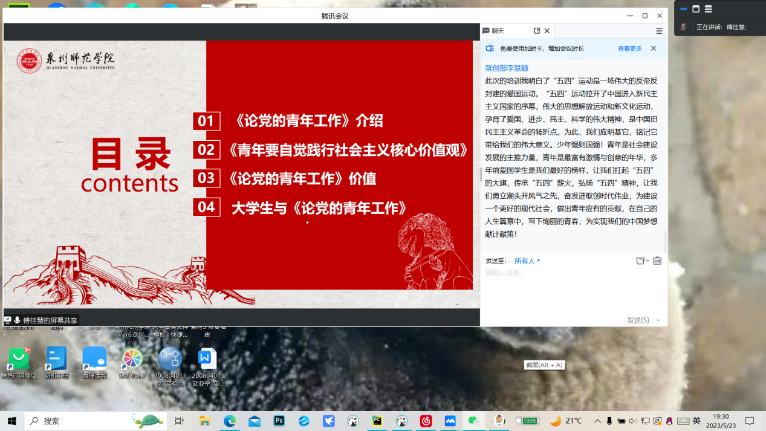Toggle the muted microphone in floating speaker bar

pyautogui.click(x=684, y=27)
